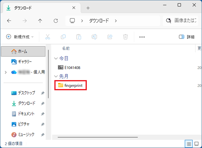202x148 pixels.
Task: Go up one folder level
Action: (x=40, y=21)
